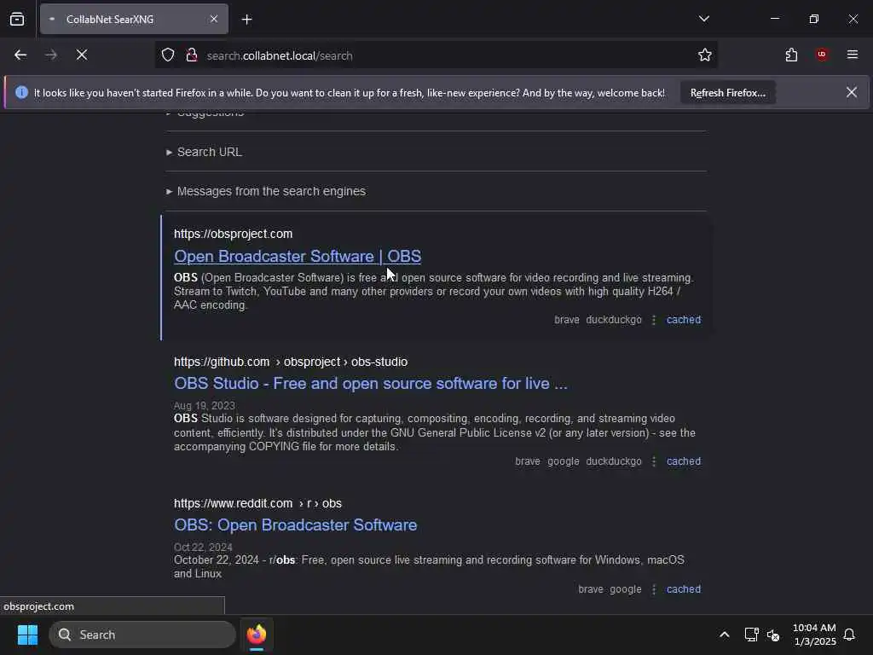This screenshot has width=873, height=655.
Task: Open the Firefox View tabs icon
Action: pyautogui.click(x=17, y=19)
